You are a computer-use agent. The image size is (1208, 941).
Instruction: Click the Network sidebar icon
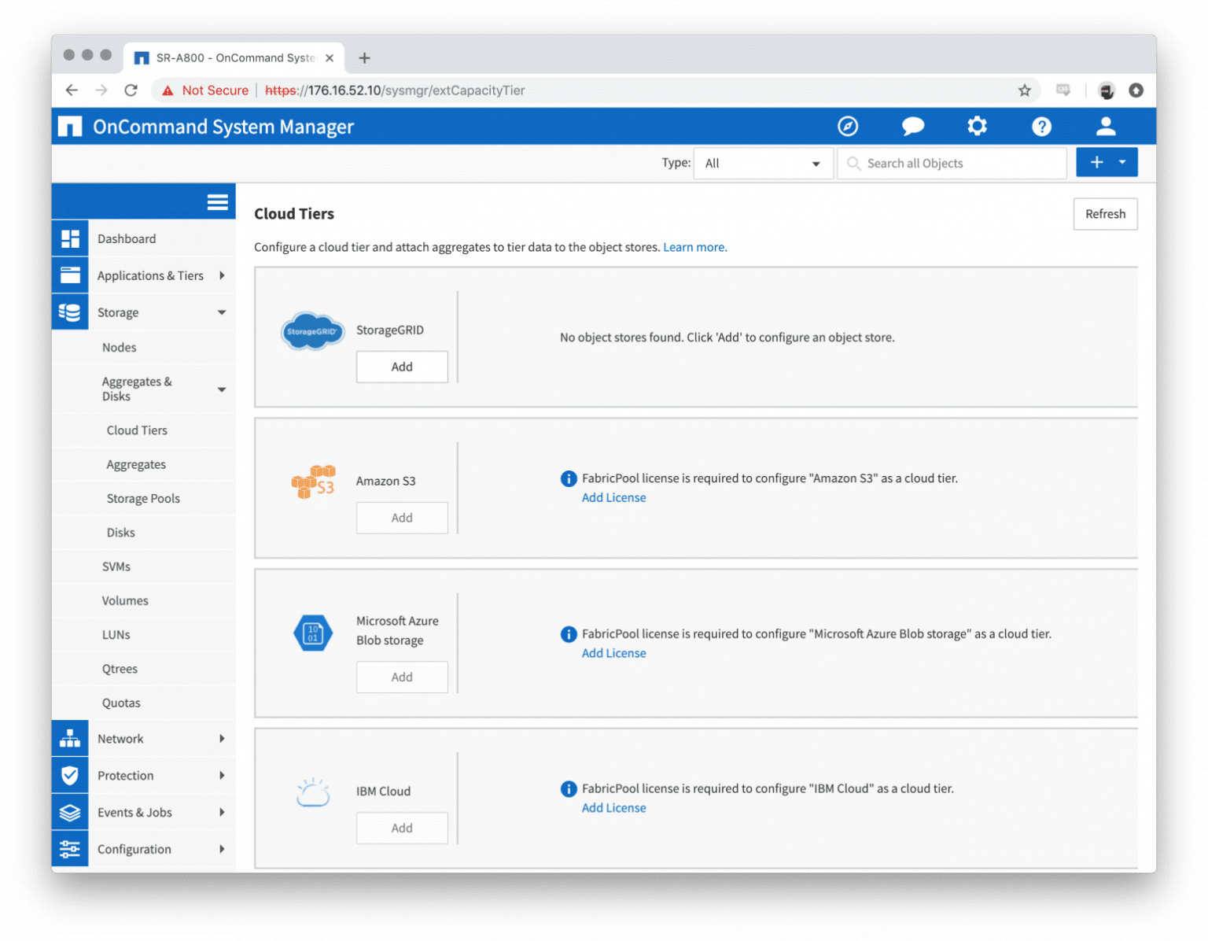pos(70,739)
